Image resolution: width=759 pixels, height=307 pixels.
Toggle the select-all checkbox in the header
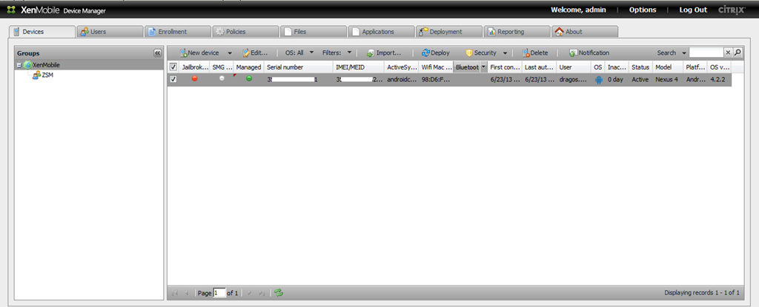tap(173, 67)
